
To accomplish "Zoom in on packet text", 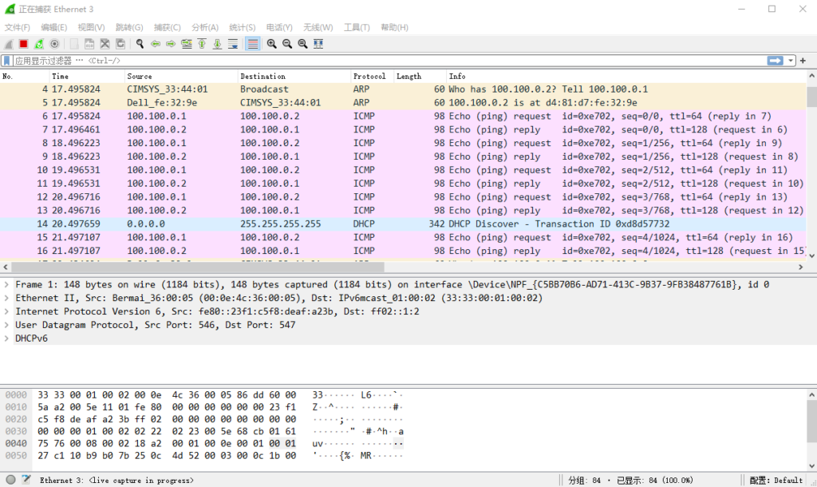I will 272,44.
